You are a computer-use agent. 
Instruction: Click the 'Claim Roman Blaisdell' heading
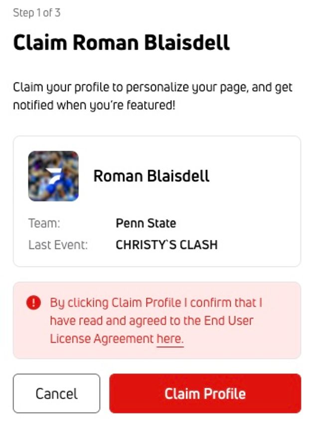[121, 43]
